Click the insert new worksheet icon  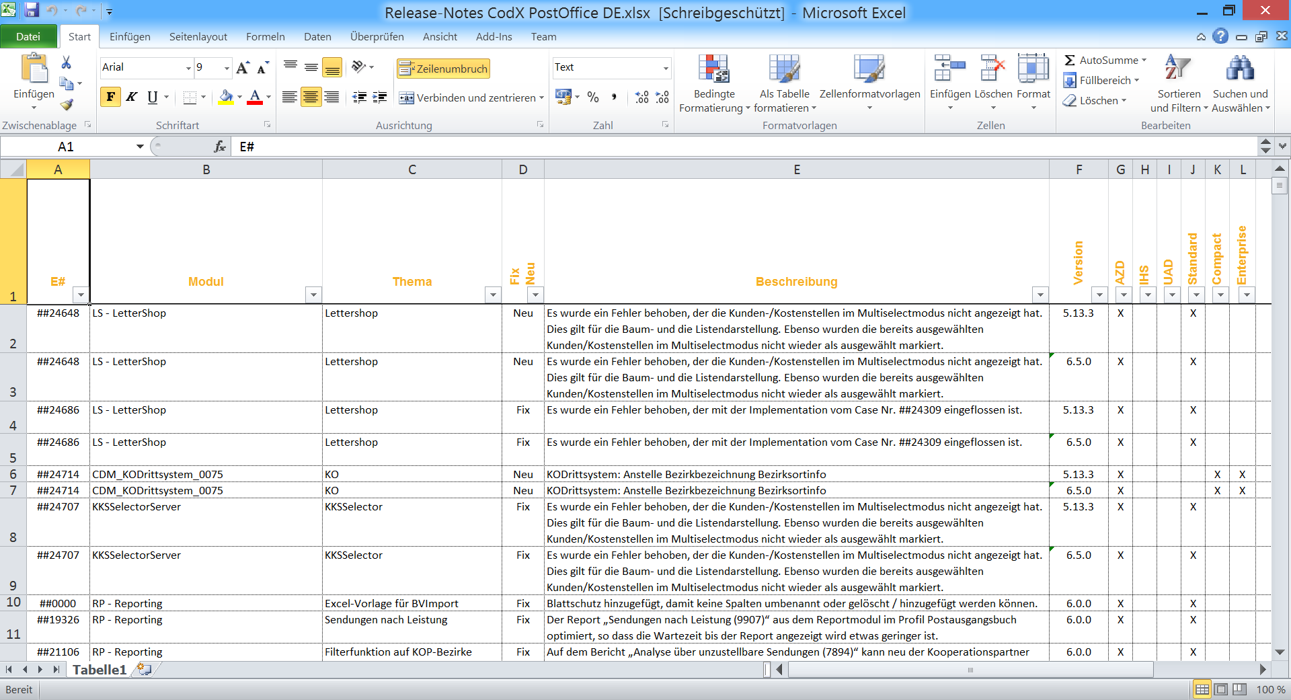click(144, 669)
